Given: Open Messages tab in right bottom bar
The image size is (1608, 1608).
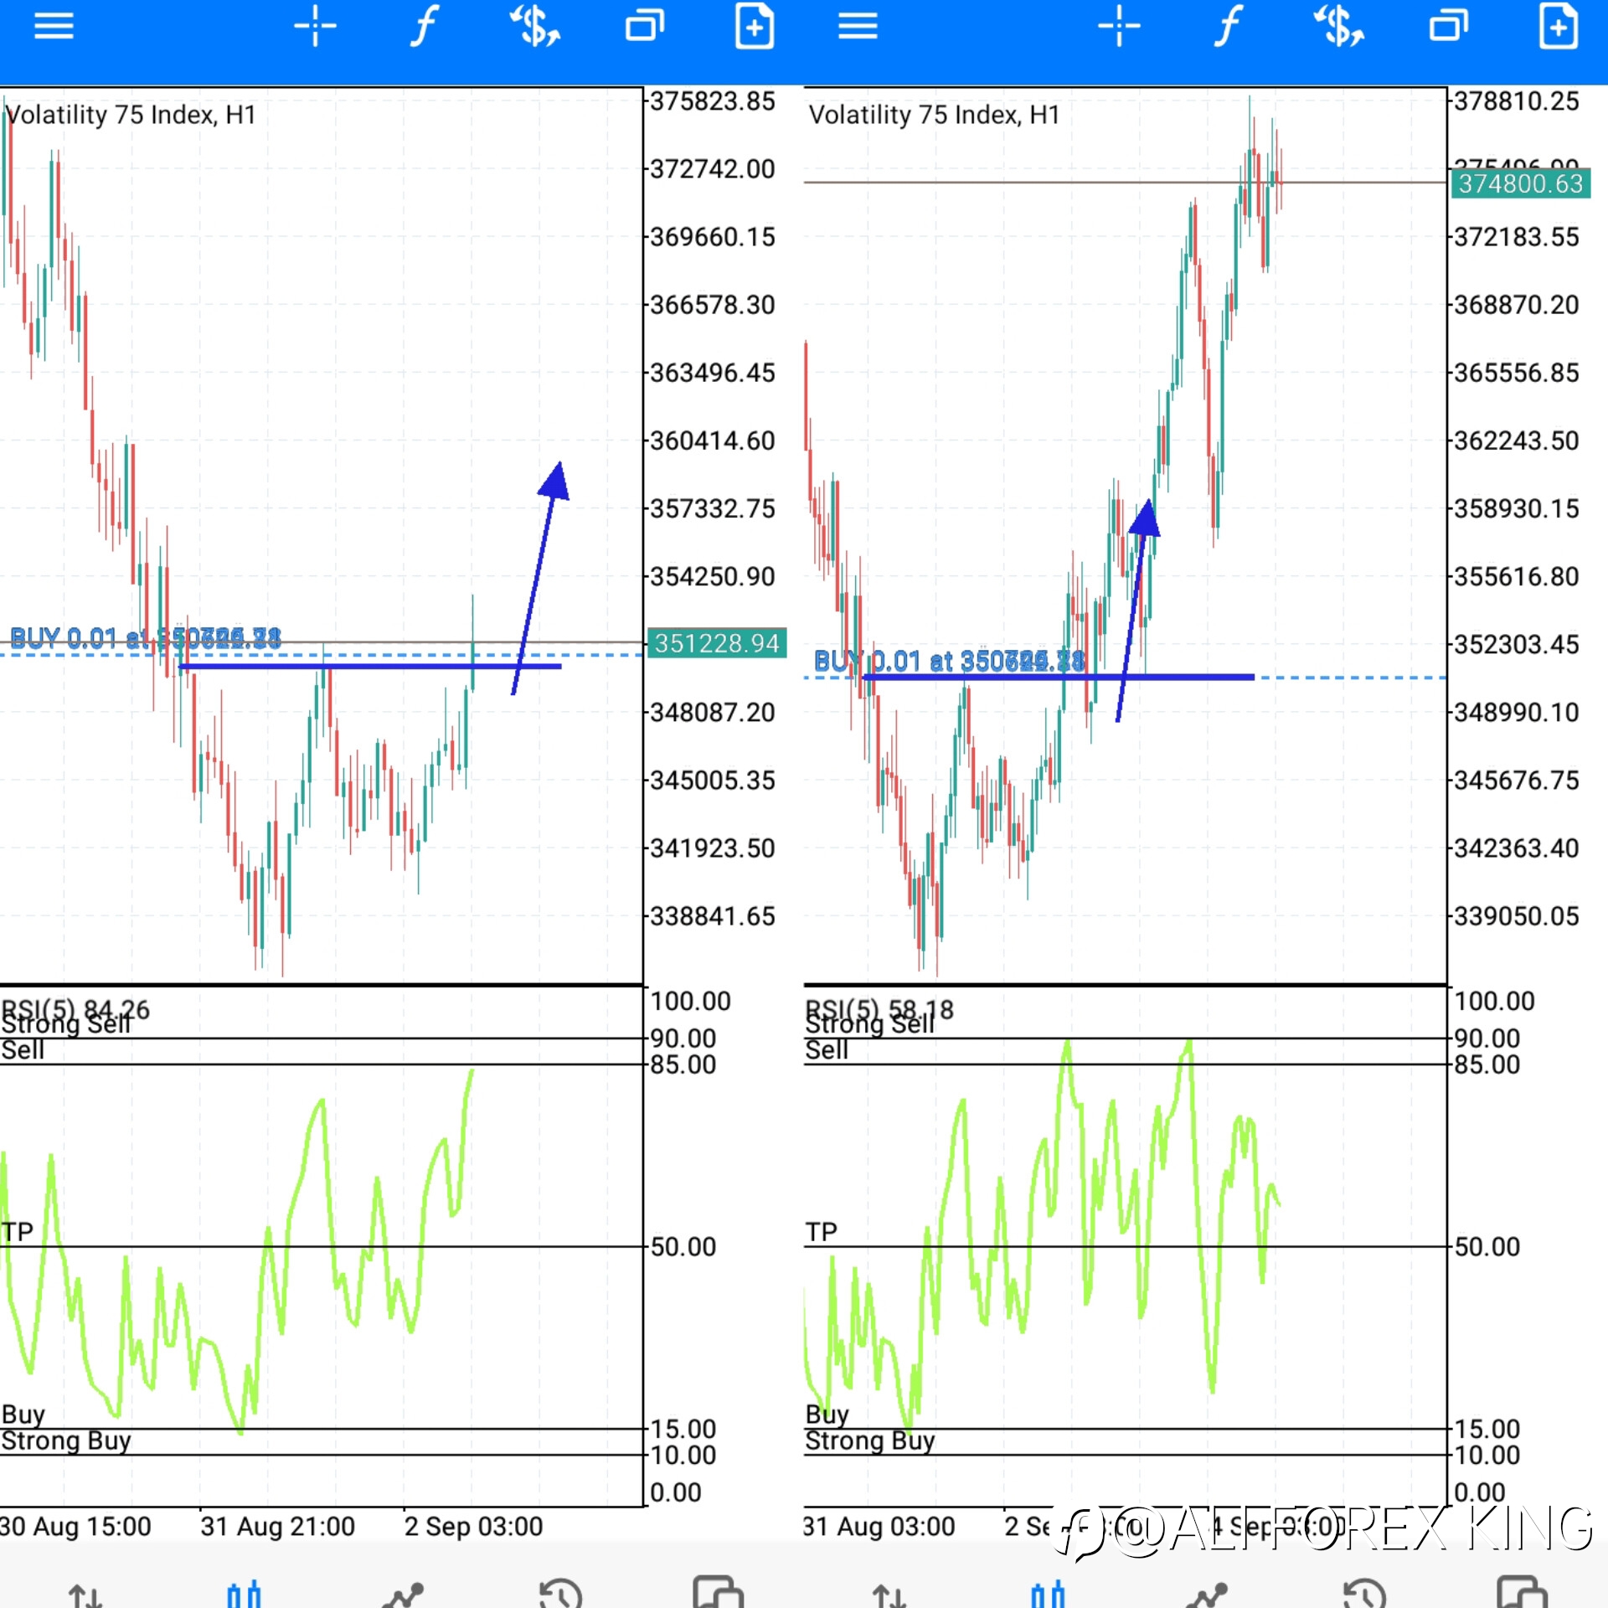Looking at the screenshot, I should (x=1522, y=1592).
